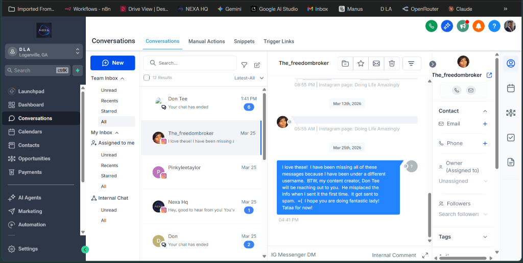Open the OpenRouter bookmark in browser bar
The image size is (523, 263).
[420, 9]
